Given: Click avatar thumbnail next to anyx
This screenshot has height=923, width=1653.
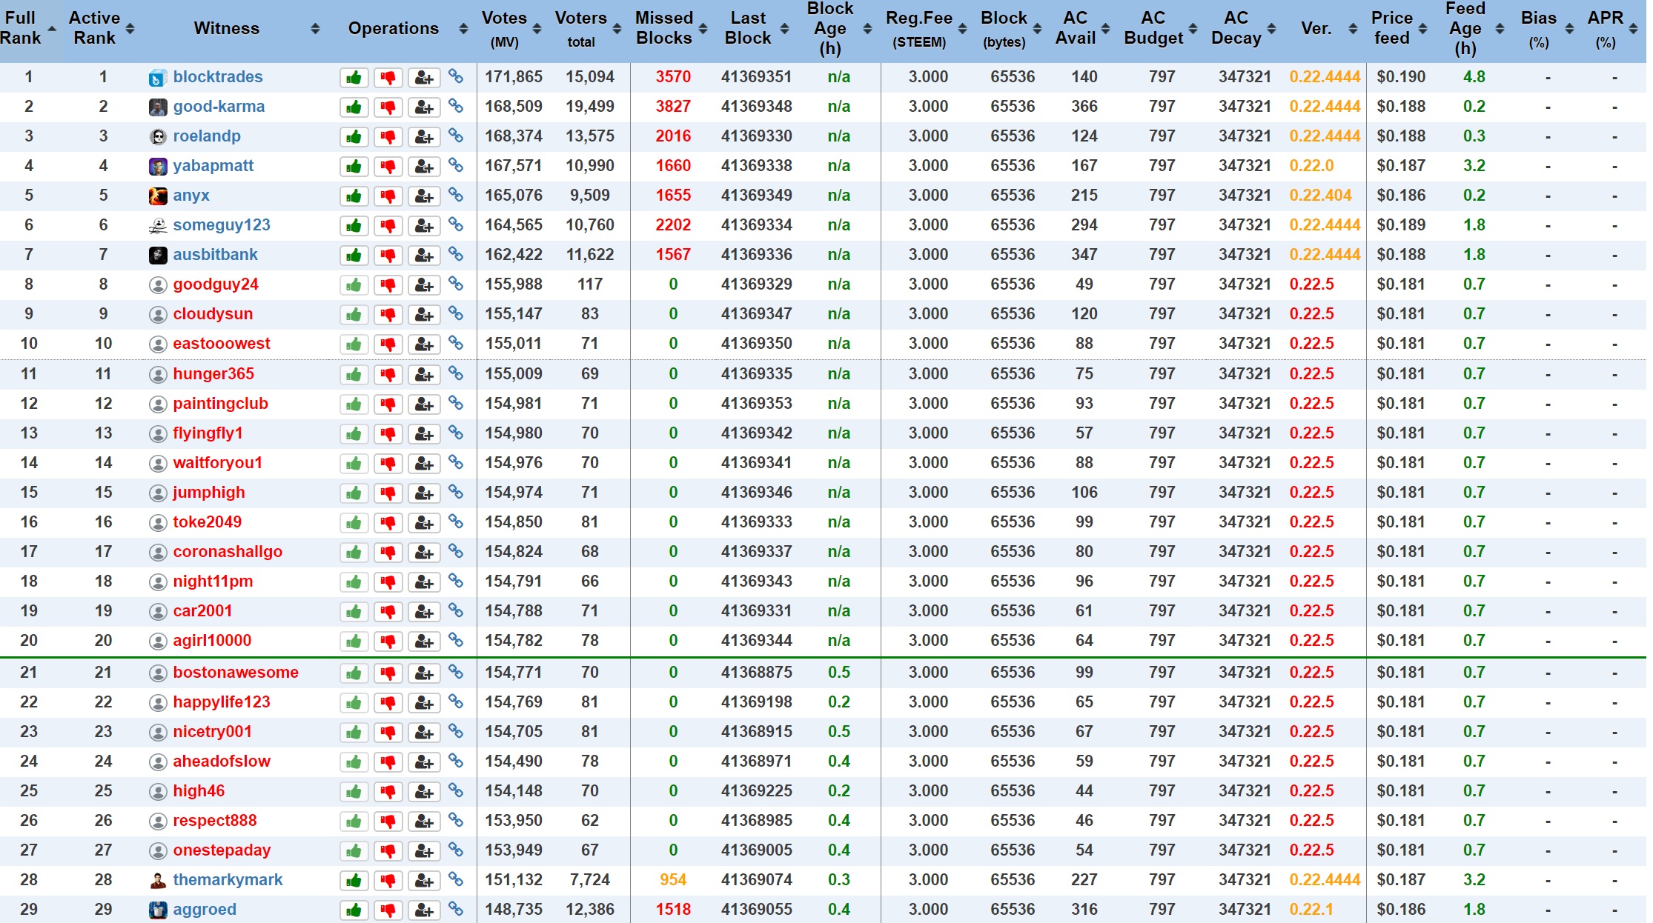Looking at the screenshot, I should (158, 196).
